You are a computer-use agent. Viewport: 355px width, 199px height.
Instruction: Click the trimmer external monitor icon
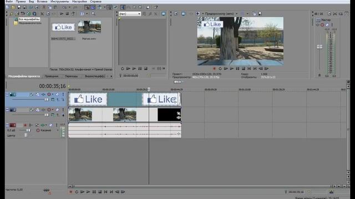[164, 14]
